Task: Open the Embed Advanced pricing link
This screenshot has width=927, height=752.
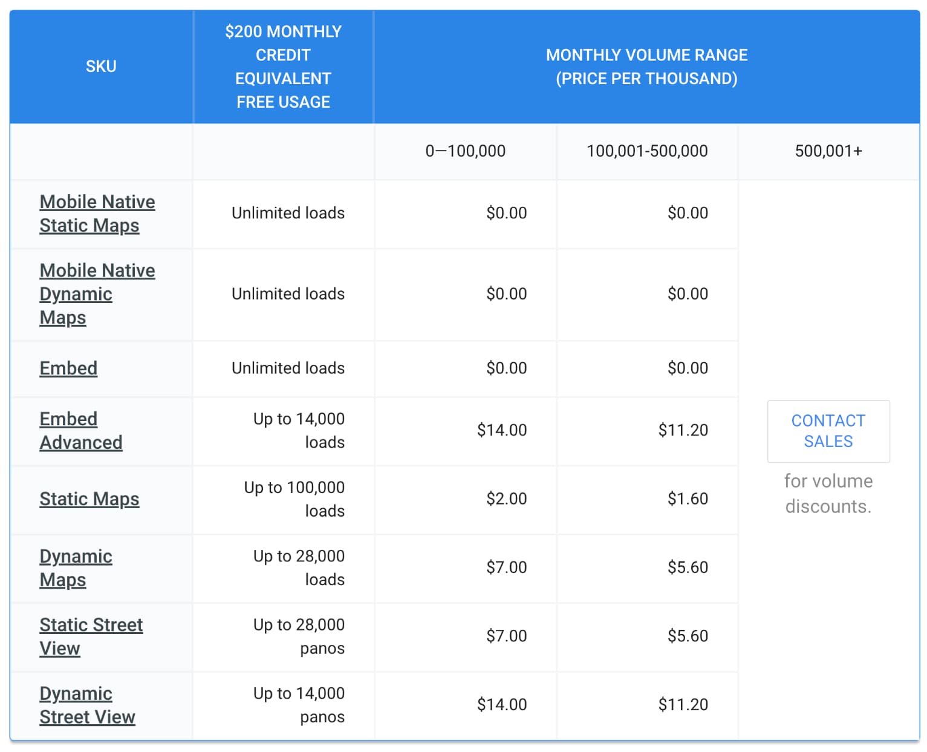Action: click(81, 431)
